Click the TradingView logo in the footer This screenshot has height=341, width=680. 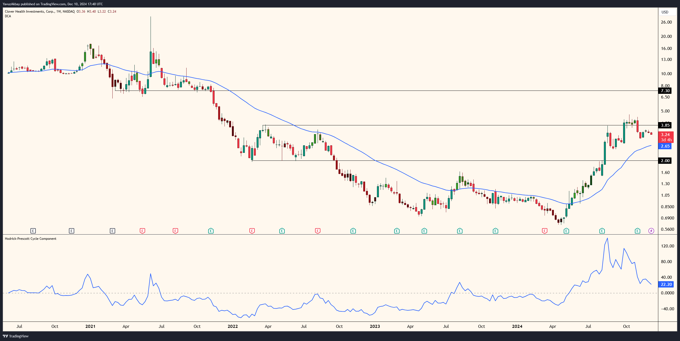pos(16,336)
